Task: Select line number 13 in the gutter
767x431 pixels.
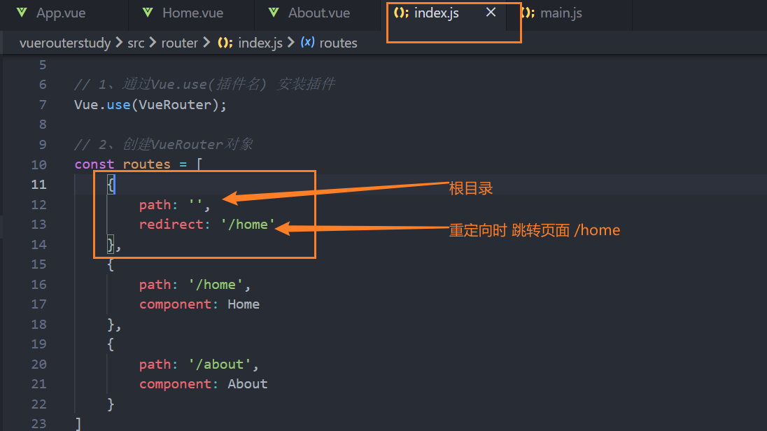Action: pos(38,225)
